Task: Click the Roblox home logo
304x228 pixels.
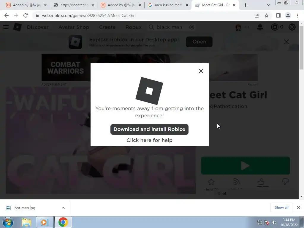Action: click(18, 27)
